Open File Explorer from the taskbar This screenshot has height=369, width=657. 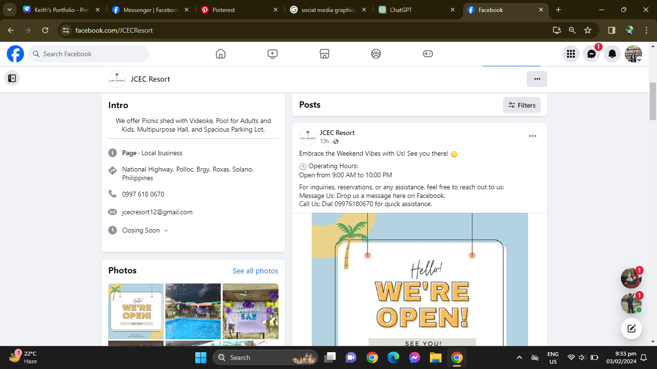tap(436, 357)
